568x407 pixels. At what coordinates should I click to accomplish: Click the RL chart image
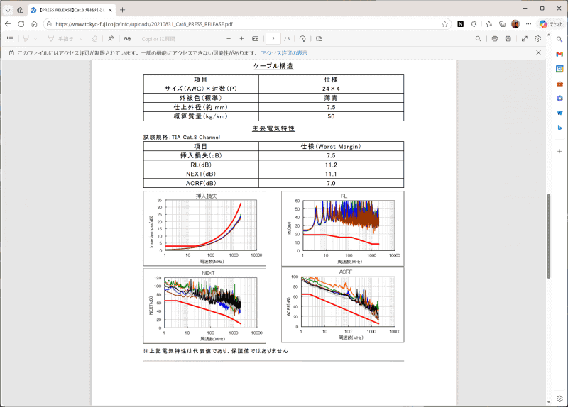[343, 228]
